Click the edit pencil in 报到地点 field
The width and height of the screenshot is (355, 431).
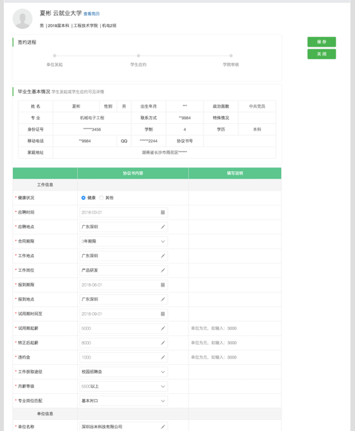point(163,299)
